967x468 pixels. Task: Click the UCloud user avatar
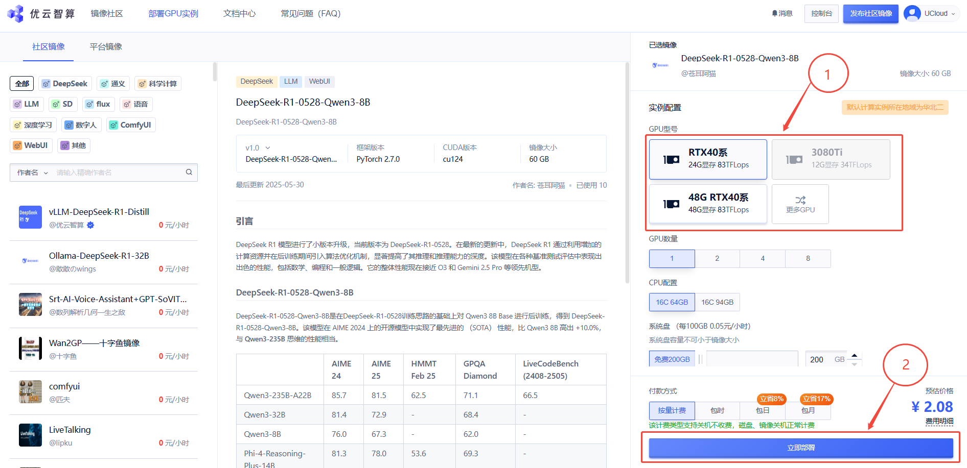coord(912,13)
